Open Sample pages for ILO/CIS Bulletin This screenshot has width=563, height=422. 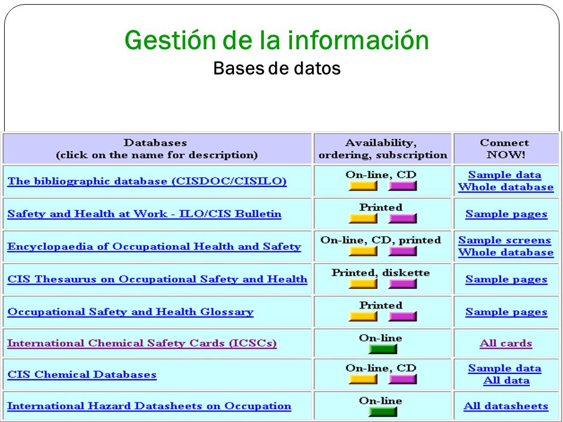click(506, 214)
